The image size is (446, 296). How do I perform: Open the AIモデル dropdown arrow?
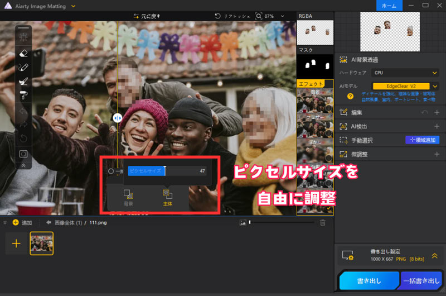tap(435, 86)
